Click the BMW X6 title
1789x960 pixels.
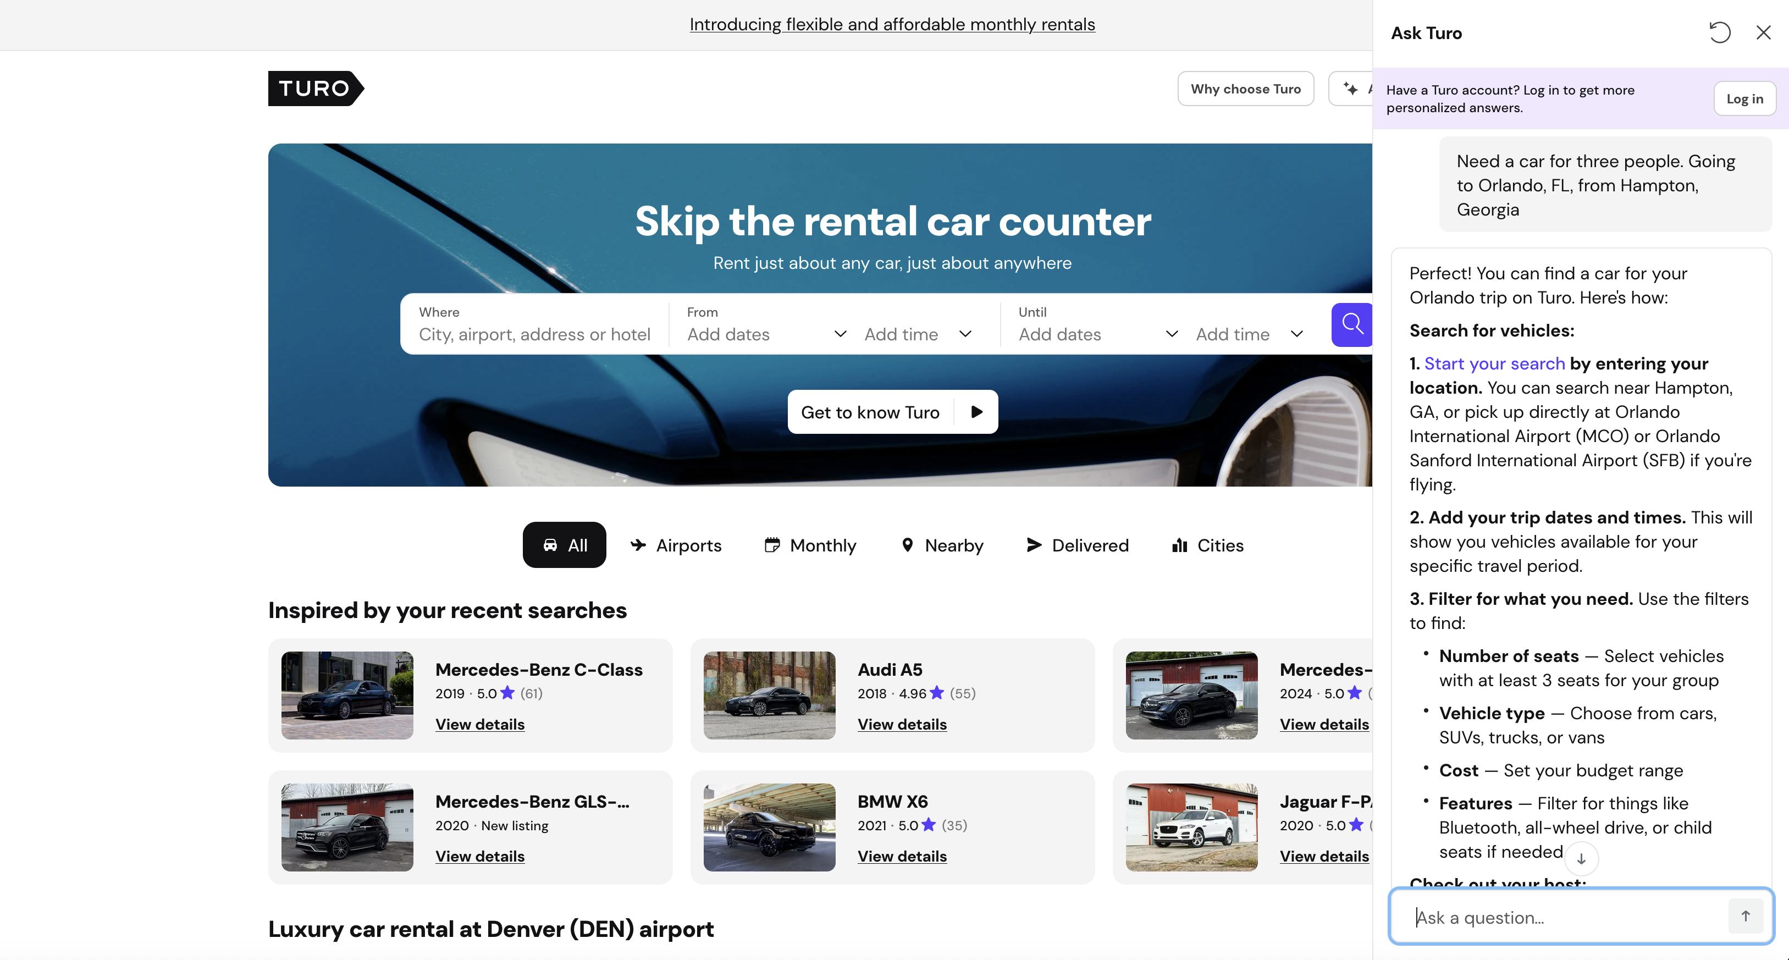pyautogui.click(x=892, y=802)
